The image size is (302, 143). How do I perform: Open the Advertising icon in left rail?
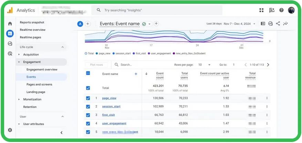click(x=10, y=53)
